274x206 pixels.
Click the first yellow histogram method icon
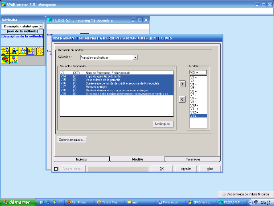6,51
